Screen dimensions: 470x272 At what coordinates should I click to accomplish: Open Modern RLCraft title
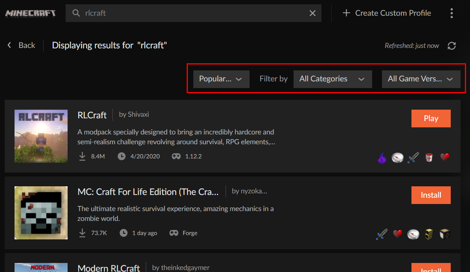[x=108, y=268]
